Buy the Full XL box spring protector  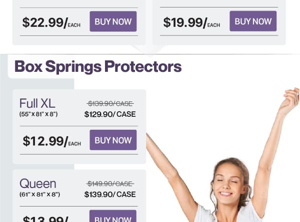click(x=113, y=140)
